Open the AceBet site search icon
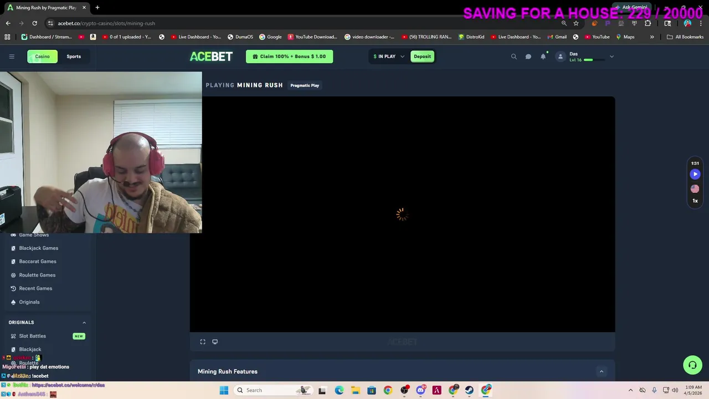709x399 pixels. 513,57
